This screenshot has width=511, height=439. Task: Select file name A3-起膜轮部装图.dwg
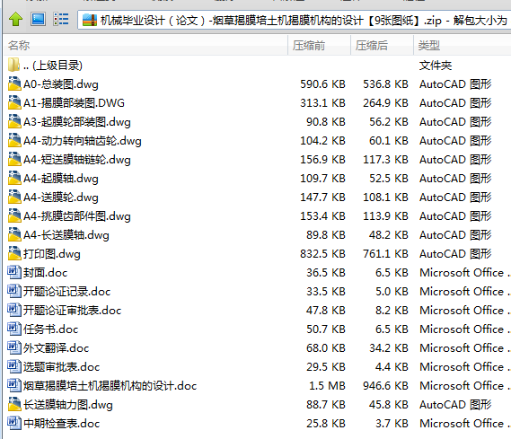pyautogui.click(x=77, y=122)
